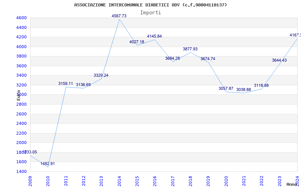Click the 2200 y-axis tick label
The height and width of the screenshot is (188, 301).
(21, 133)
